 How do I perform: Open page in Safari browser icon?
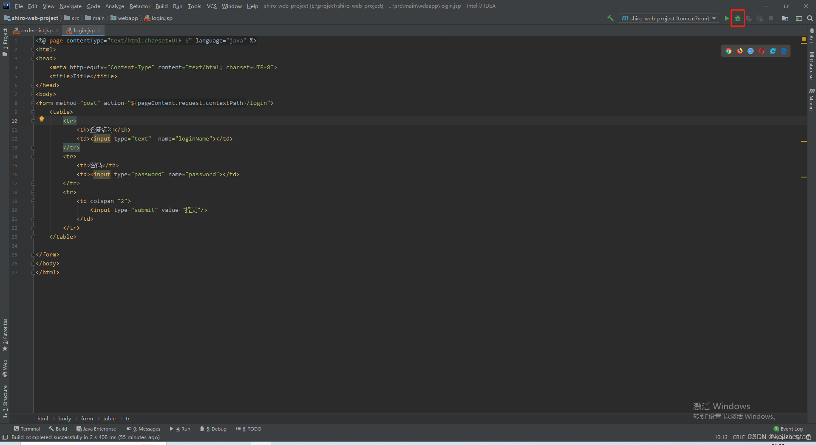click(x=751, y=51)
